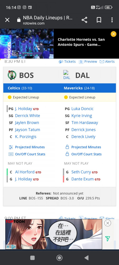The image size is (119, 265).
Task: Open Alerts for the BOS-DAL game
Action: [107, 61]
